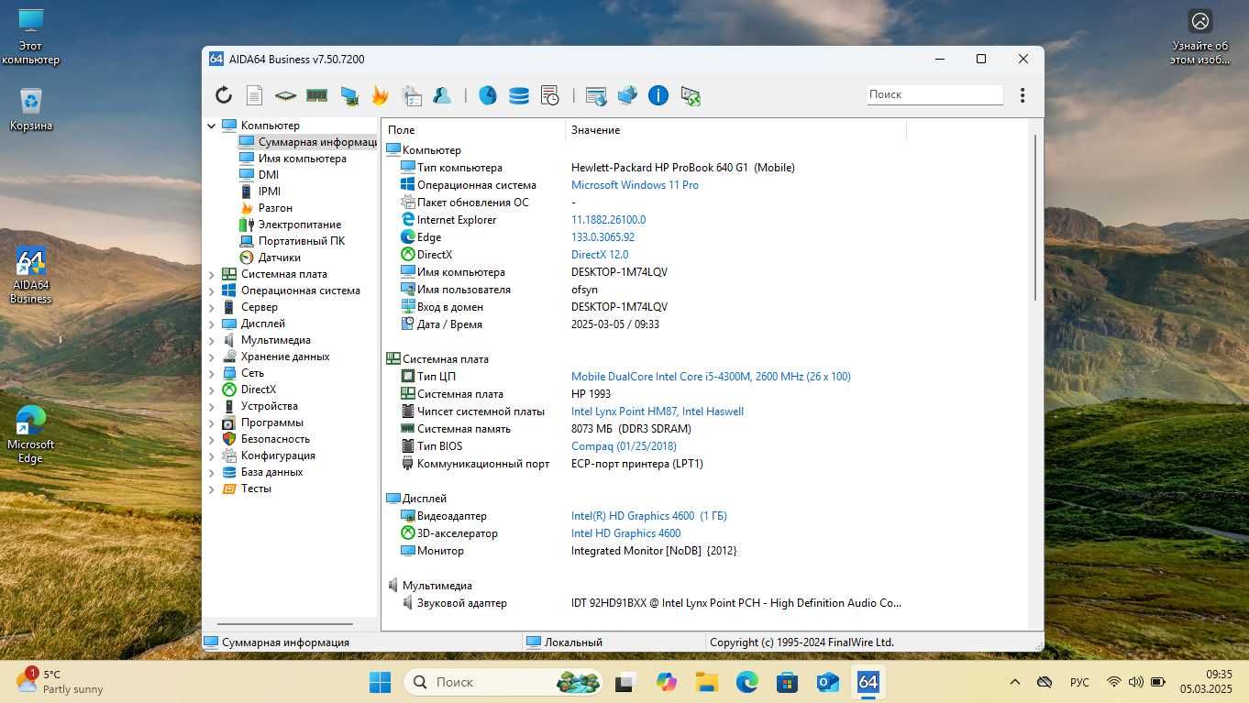Click the Refresh arrow toolbar icon
The width and height of the screenshot is (1249, 703).
[224, 95]
